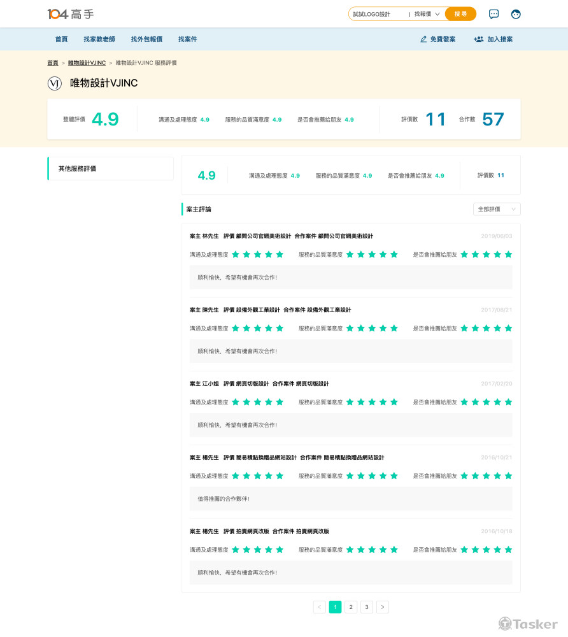Open the user profile avatar icon
This screenshot has width=568, height=637.
[x=516, y=14]
